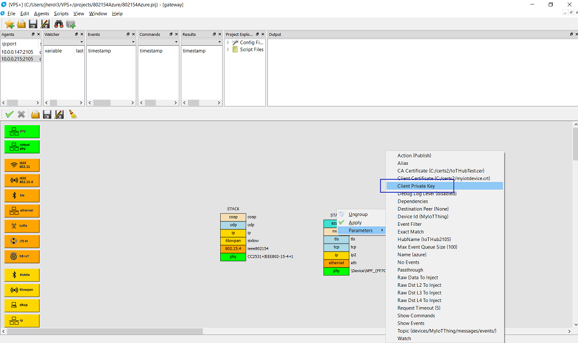
Task: Close the Commands panel
Action: click(x=176, y=34)
